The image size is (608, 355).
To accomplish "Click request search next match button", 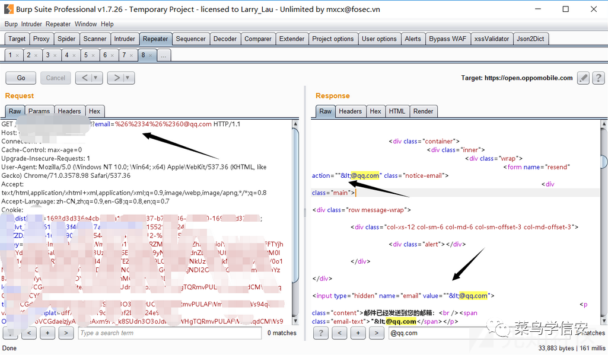I will pyautogui.click(x=66, y=332).
